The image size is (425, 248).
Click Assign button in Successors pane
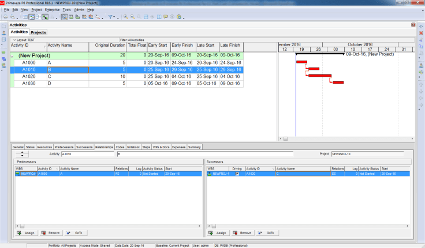(217, 232)
